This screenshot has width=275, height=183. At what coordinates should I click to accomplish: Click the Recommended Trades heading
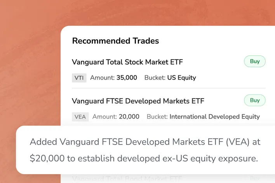point(115,41)
